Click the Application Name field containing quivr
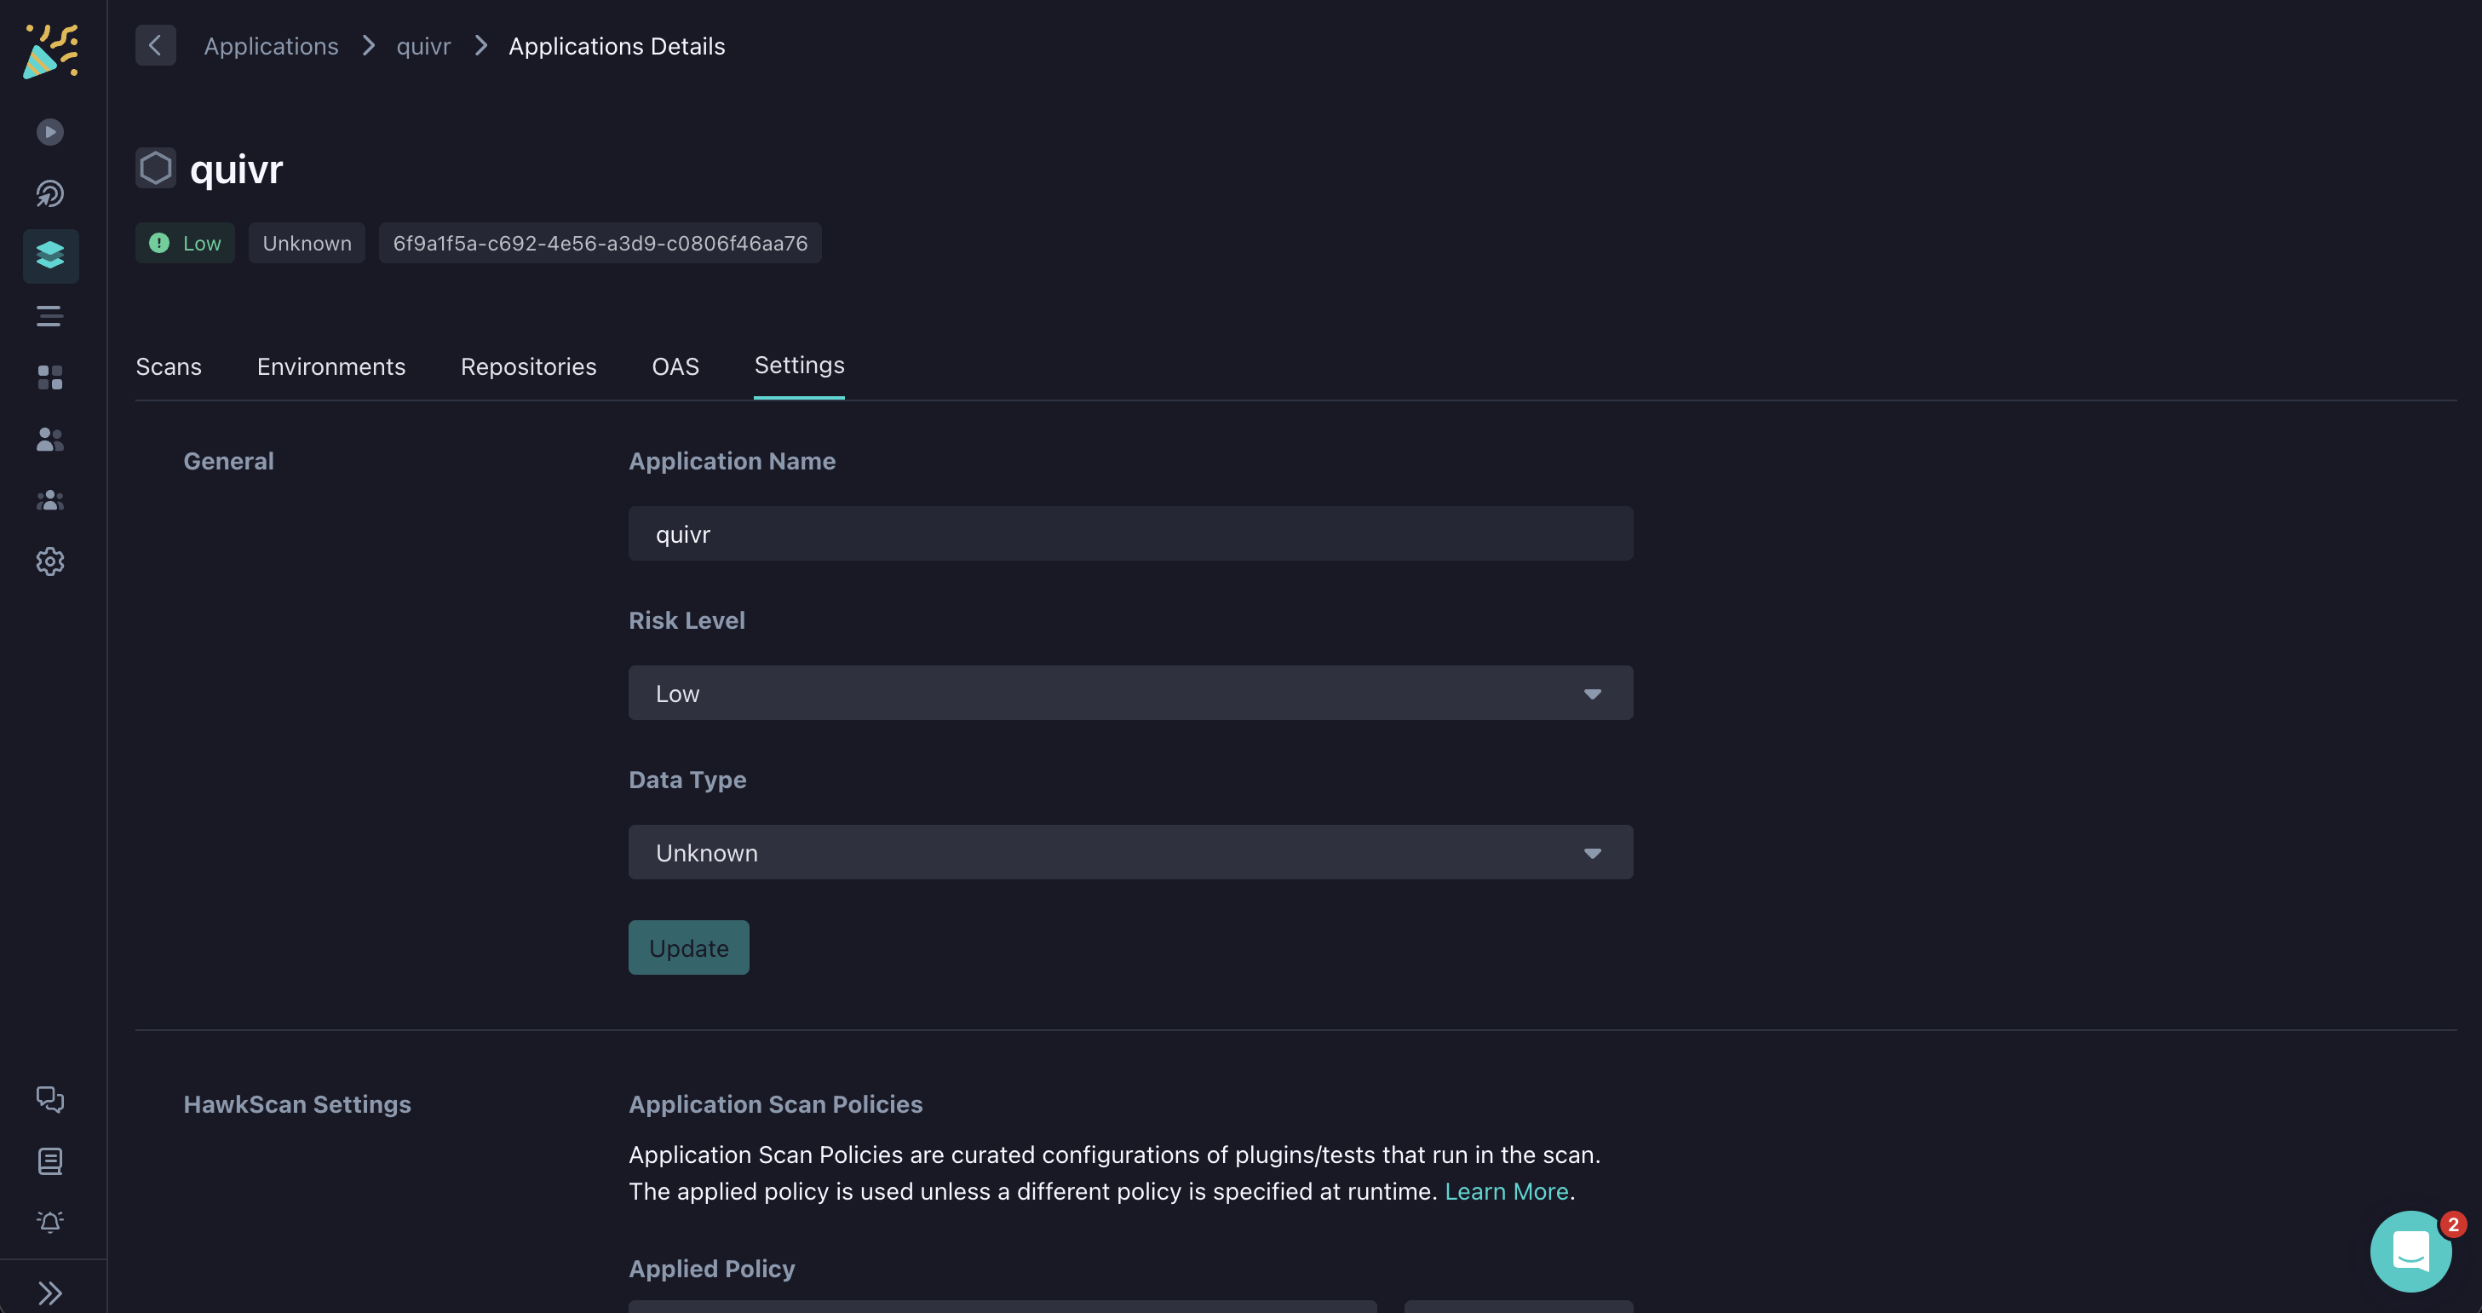2482x1313 pixels. tap(1129, 533)
